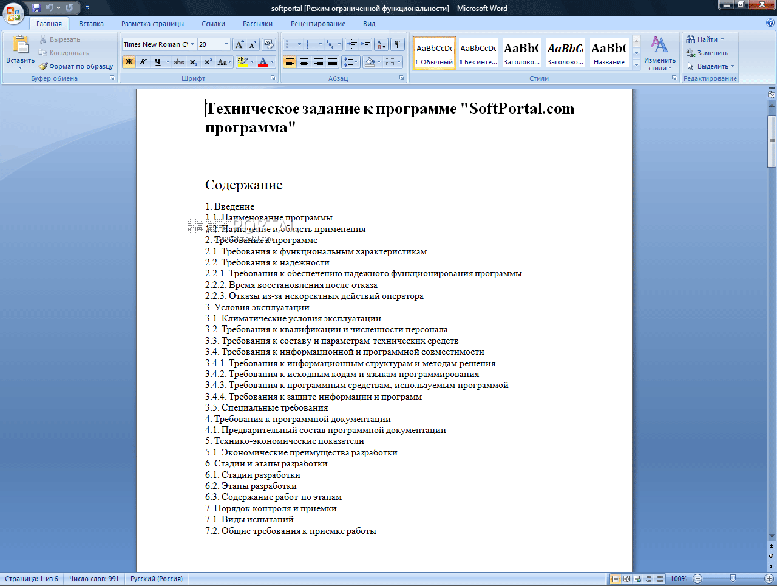Customize the Quick Access Toolbar dropdown
The width and height of the screenshot is (777, 586).
[87, 8]
